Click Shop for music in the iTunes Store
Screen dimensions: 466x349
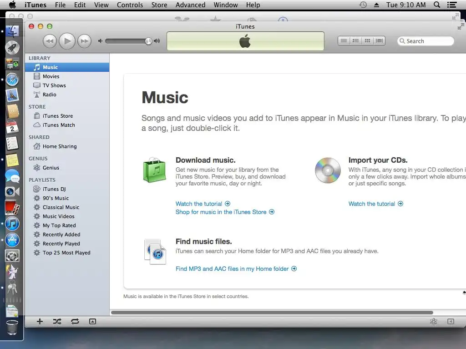(x=225, y=212)
